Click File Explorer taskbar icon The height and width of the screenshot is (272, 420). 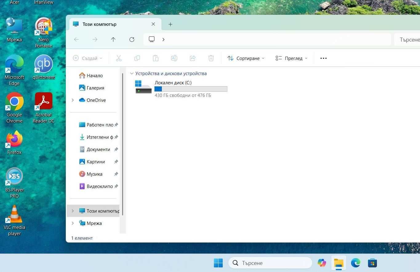339,263
